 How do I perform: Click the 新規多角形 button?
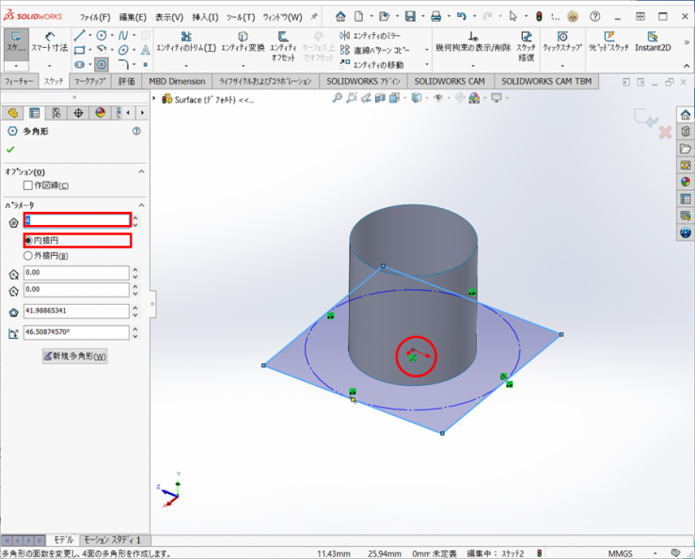coord(75,356)
